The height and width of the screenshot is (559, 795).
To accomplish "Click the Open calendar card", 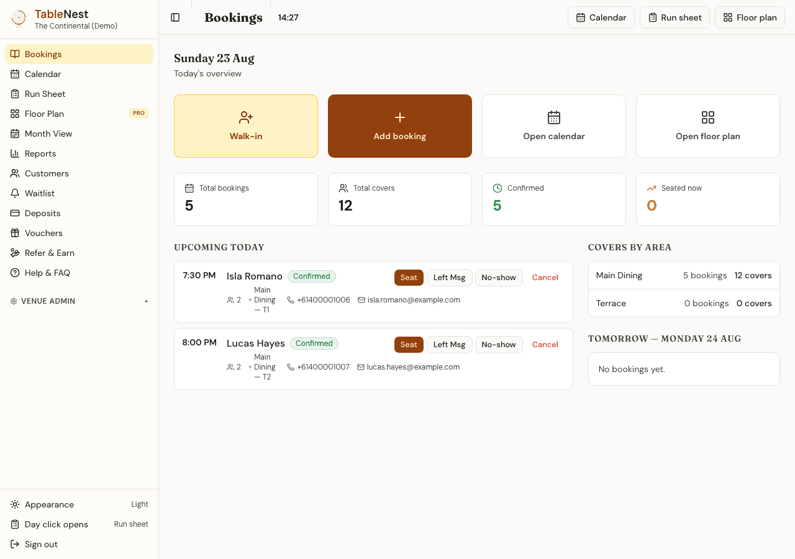I will (554, 126).
